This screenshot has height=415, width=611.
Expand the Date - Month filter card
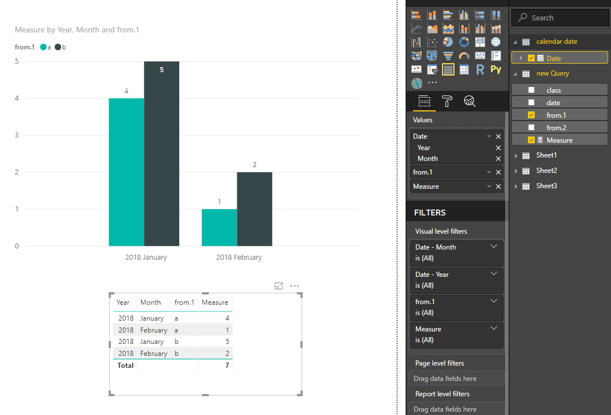point(494,246)
